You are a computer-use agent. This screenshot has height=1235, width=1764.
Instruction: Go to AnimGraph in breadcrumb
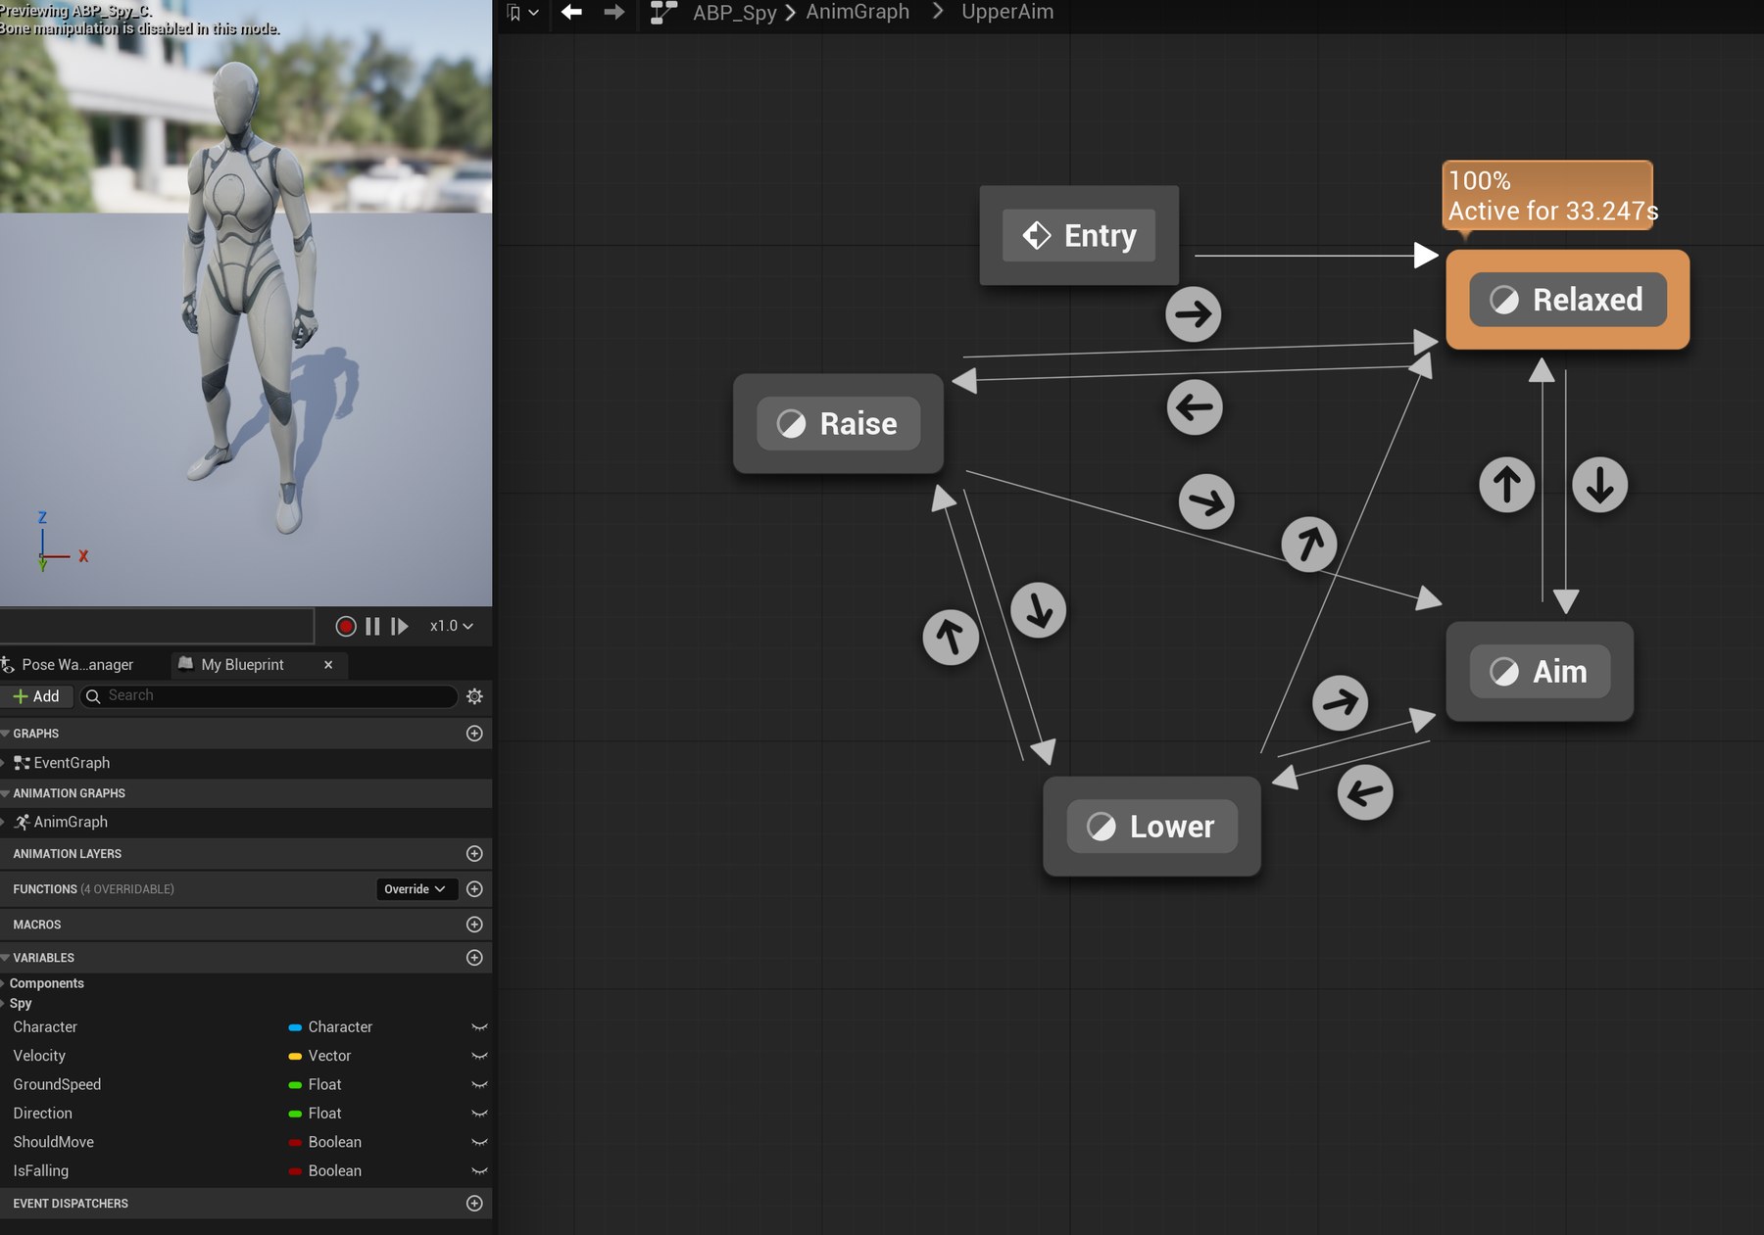coord(857,12)
